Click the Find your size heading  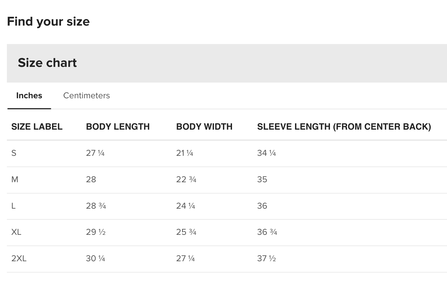click(x=48, y=21)
